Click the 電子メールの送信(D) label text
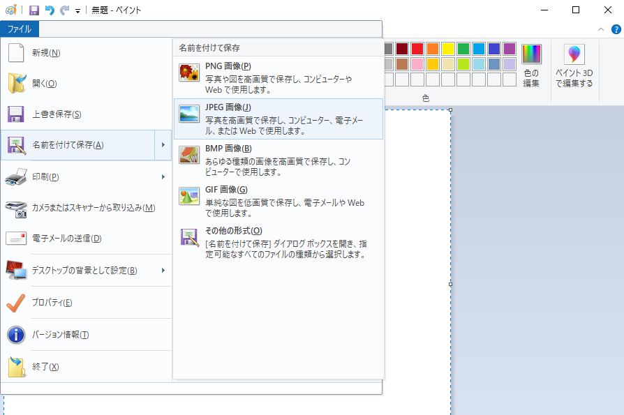The width and height of the screenshot is (624, 415). 67,239
